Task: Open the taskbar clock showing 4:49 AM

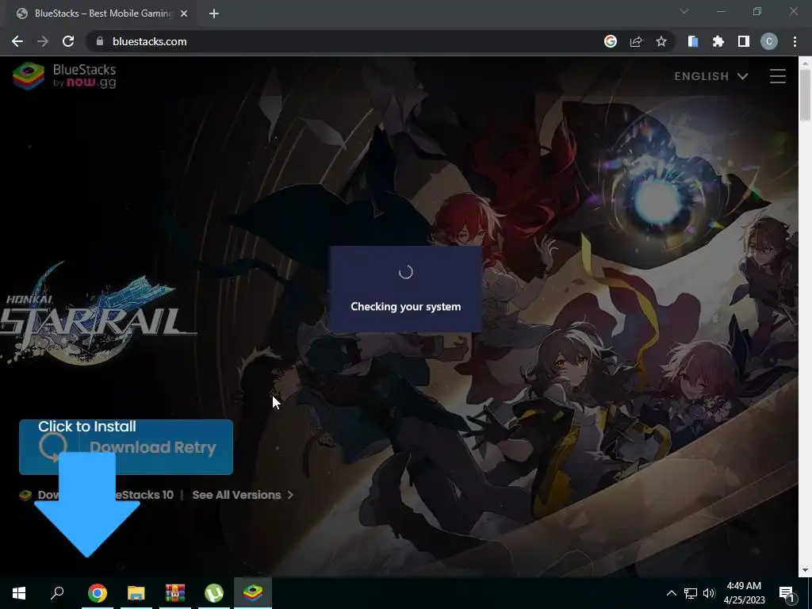Action: pyautogui.click(x=744, y=593)
